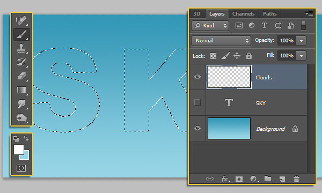Open the Kind filter dropdown

(x=210, y=26)
